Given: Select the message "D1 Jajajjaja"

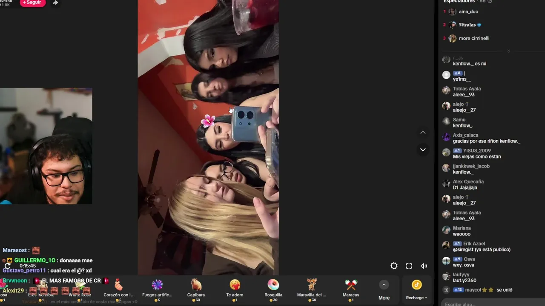Looking at the screenshot, I should pyautogui.click(x=465, y=188).
